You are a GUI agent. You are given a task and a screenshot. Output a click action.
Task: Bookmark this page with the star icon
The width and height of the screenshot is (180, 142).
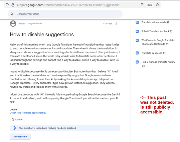click(157, 5)
